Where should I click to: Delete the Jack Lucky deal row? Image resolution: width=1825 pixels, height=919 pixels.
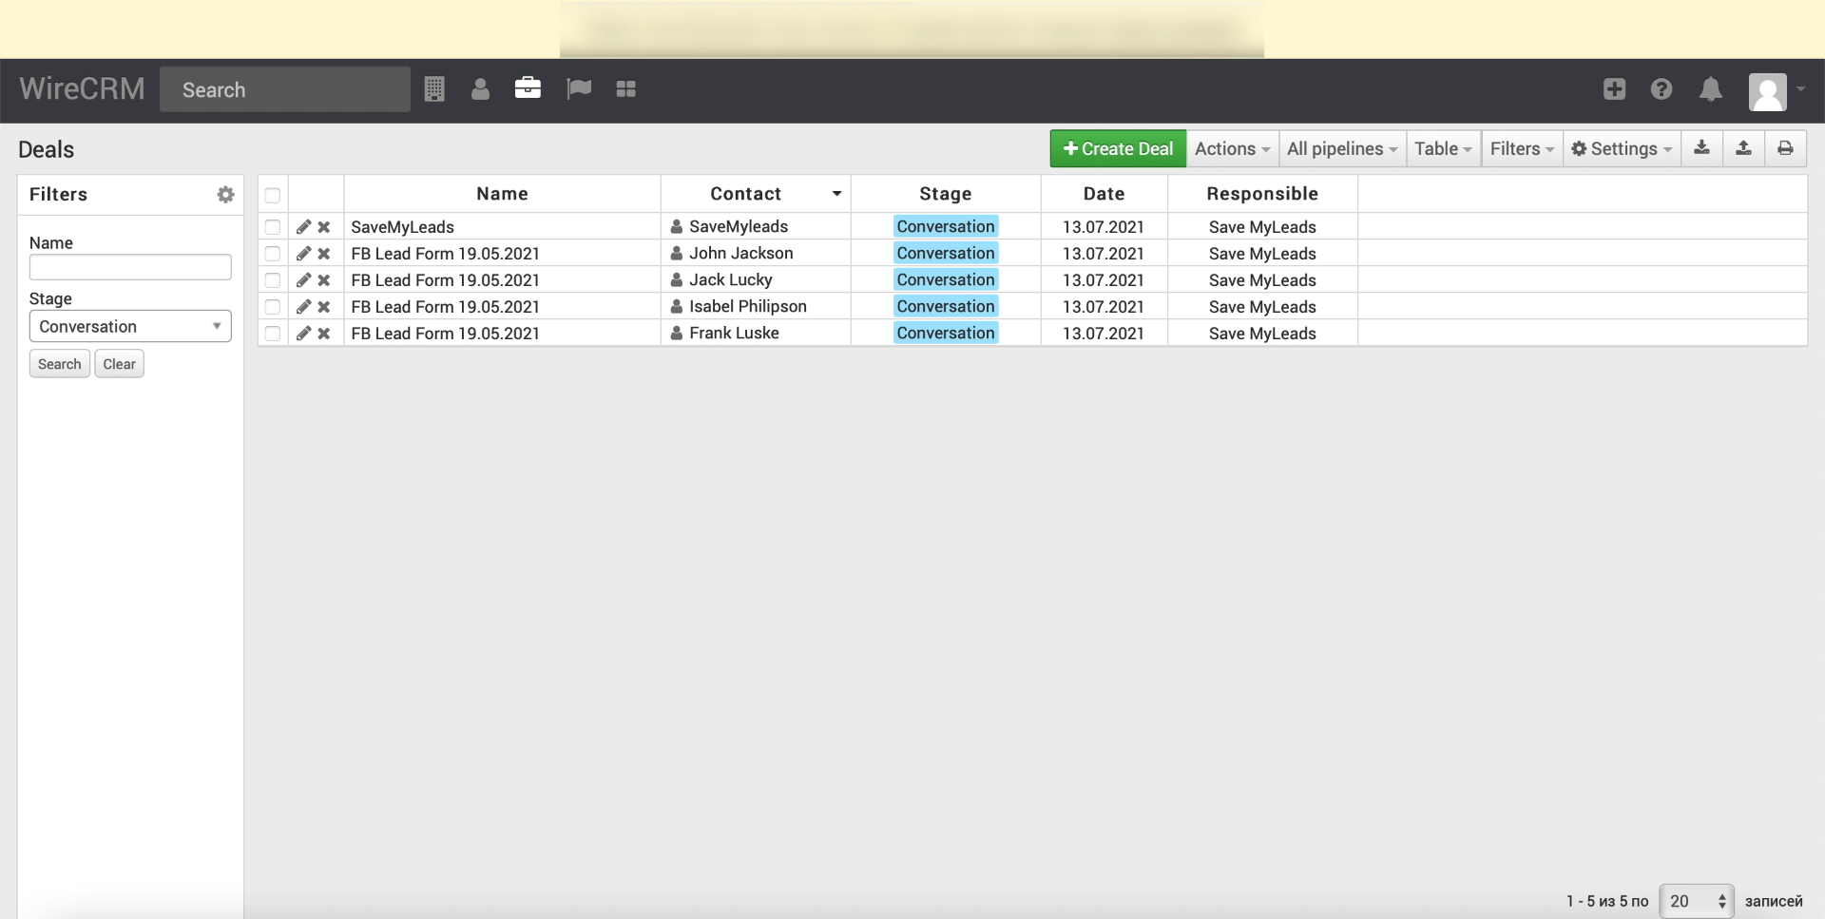tap(324, 280)
